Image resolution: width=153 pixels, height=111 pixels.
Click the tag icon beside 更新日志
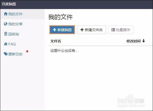click(x=6, y=54)
